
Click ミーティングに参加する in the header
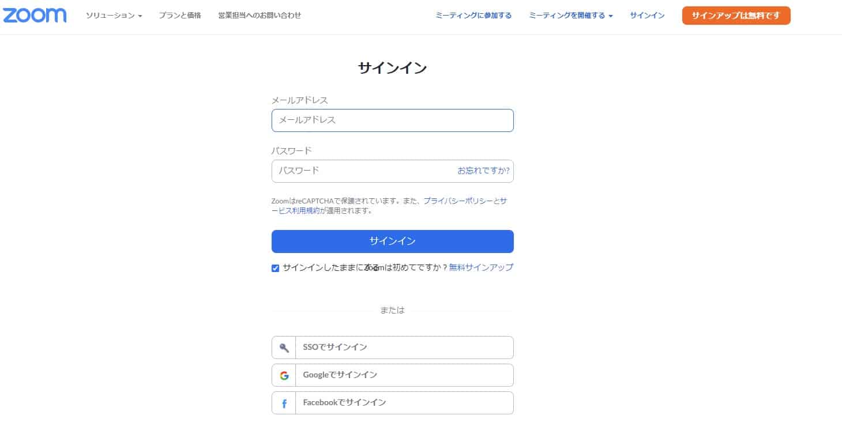pos(473,16)
